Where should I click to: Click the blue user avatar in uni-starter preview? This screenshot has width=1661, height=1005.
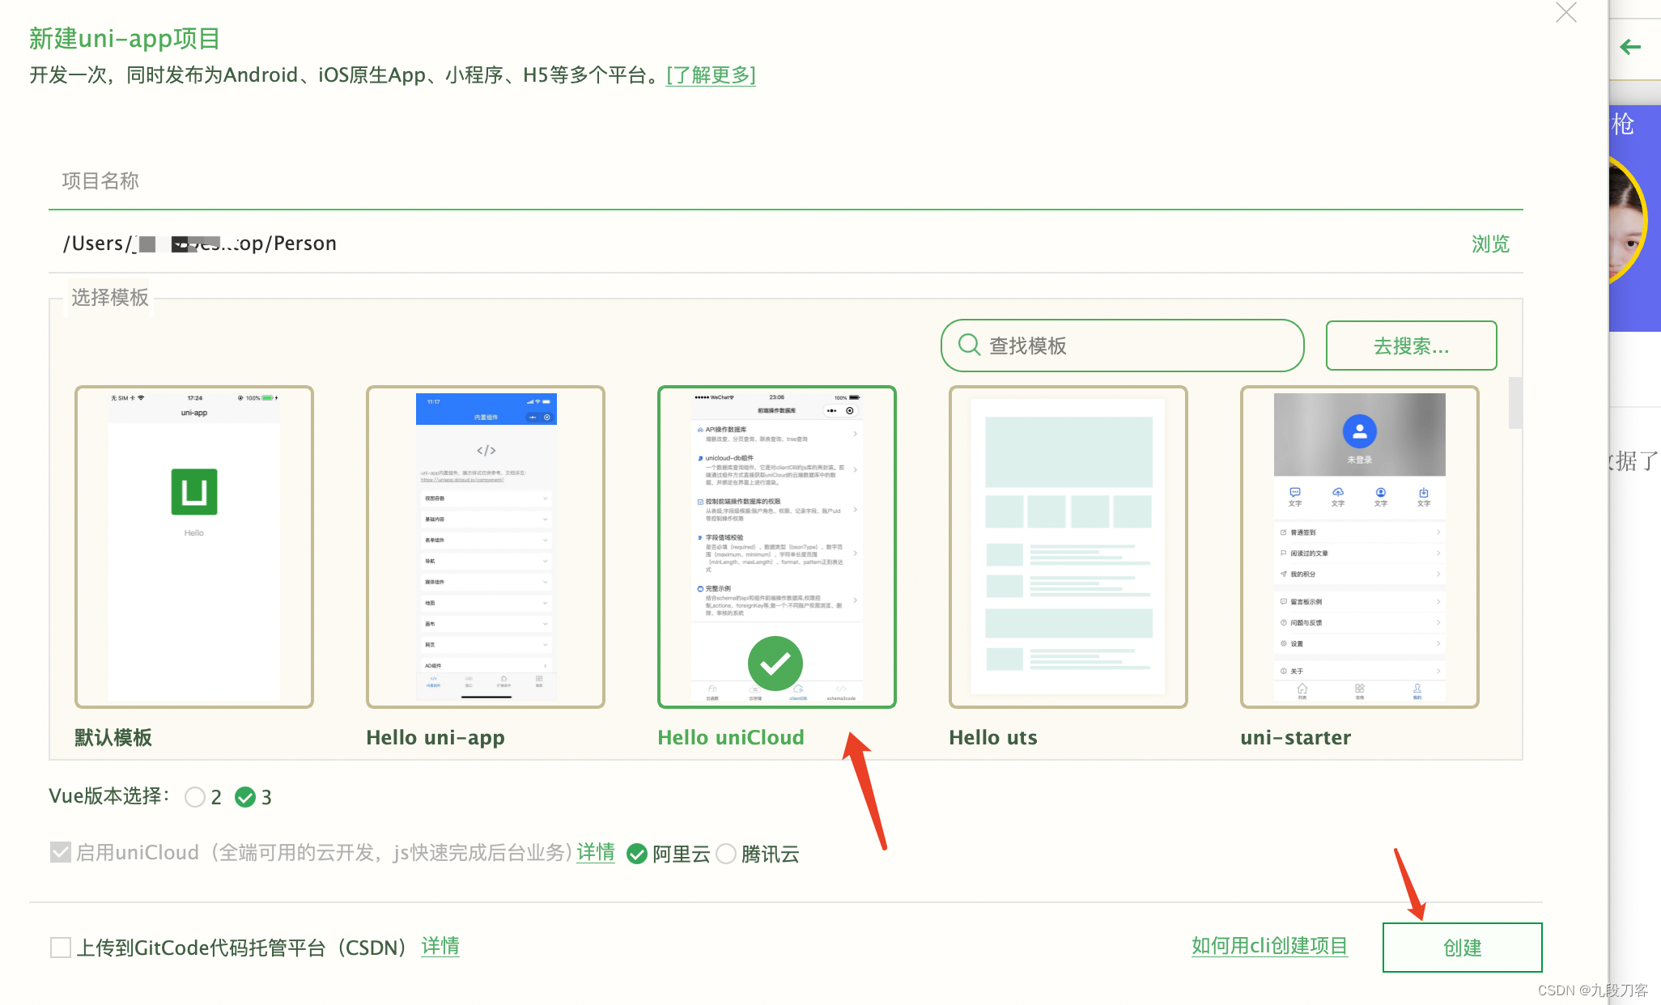click(x=1360, y=431)
